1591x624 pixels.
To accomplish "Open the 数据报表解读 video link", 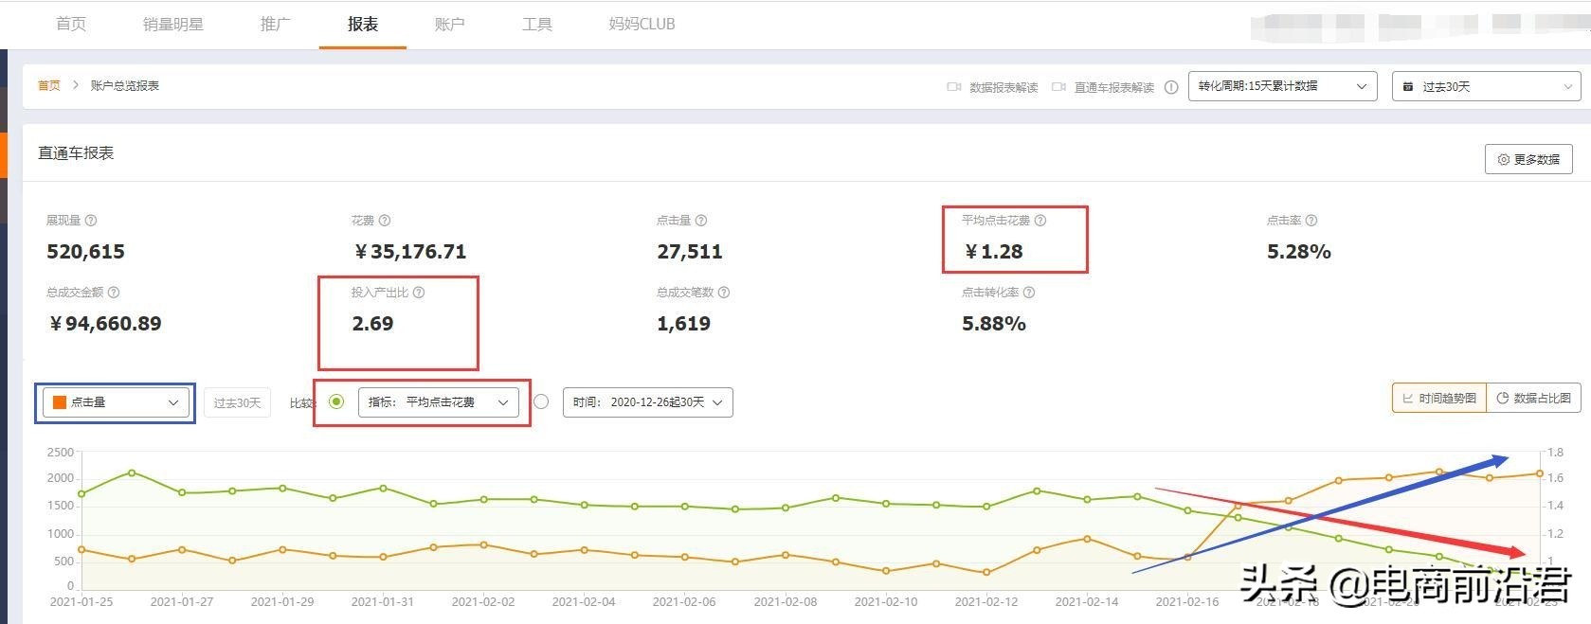I will click(x=1003, y=87).
